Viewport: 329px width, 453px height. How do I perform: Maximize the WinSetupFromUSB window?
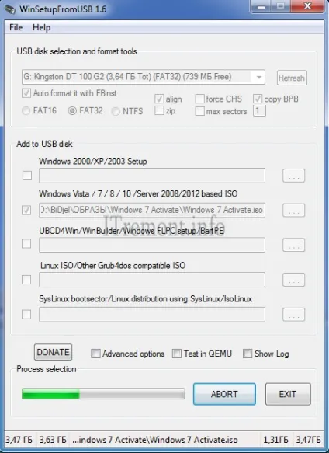point(281,6)
